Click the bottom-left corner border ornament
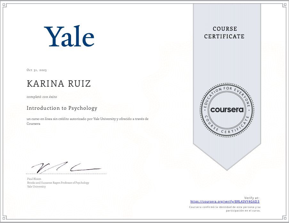 [x=5, y=218]
